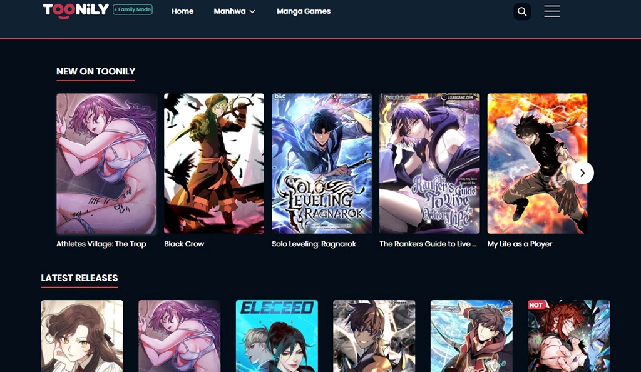Open the Black Crow title link
The width and height of the screenshot is (641, 372).
184,244
